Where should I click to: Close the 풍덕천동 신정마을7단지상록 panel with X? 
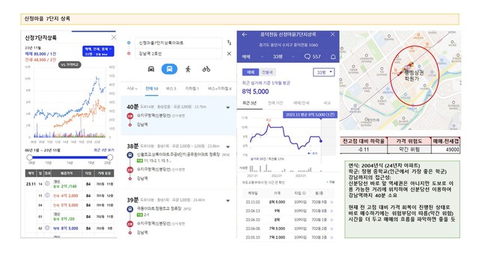point(332,34)
